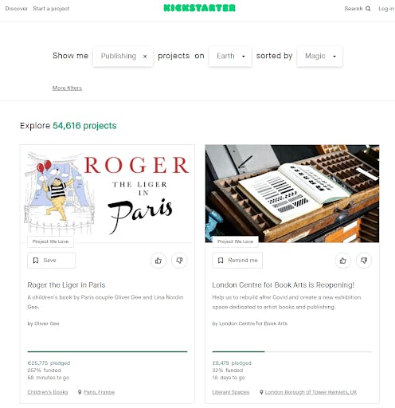Thumbs up London Centre for Book Arts
The width and height of the screenshot is (395, 408).
click(342, 261)
